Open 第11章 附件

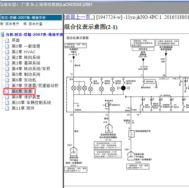pyautogui.click(x=23, y=108)
